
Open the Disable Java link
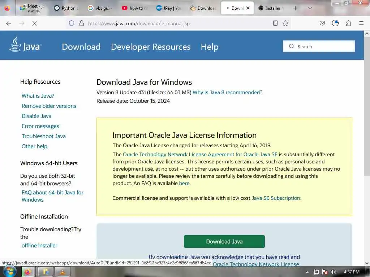[x=36, y=116]
